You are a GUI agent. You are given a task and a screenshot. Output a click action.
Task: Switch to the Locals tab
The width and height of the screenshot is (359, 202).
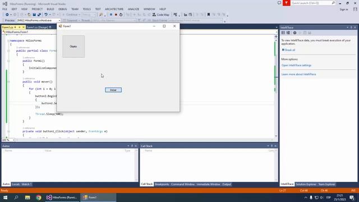tap(16, 185)
